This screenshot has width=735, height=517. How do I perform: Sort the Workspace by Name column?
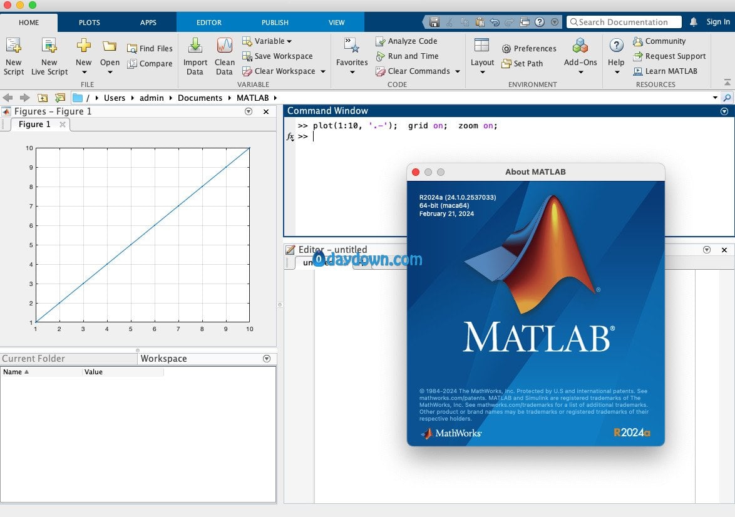coord(41,372)
